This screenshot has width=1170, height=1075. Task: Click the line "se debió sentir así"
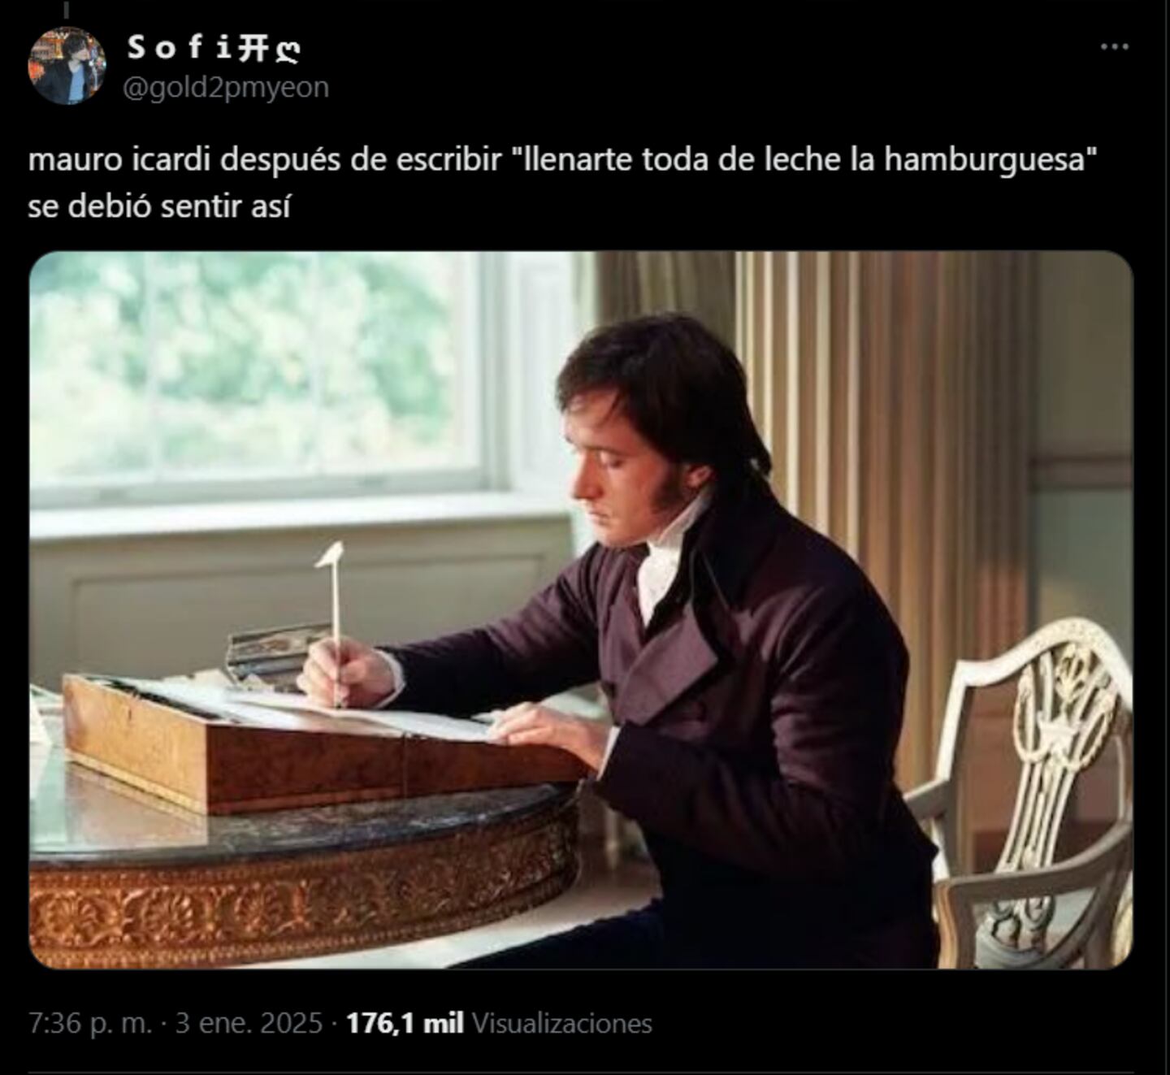point(159,206)
